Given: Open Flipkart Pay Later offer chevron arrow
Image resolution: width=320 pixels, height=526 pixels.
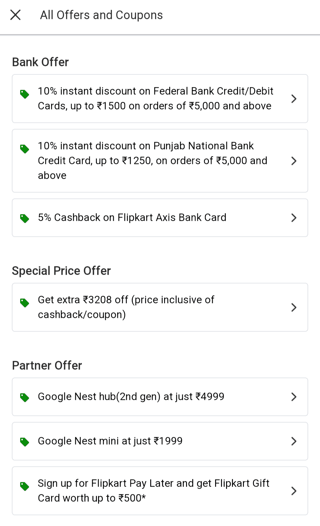Looking at the screenshot, I should pyautogui.click(x=294, y=491).
